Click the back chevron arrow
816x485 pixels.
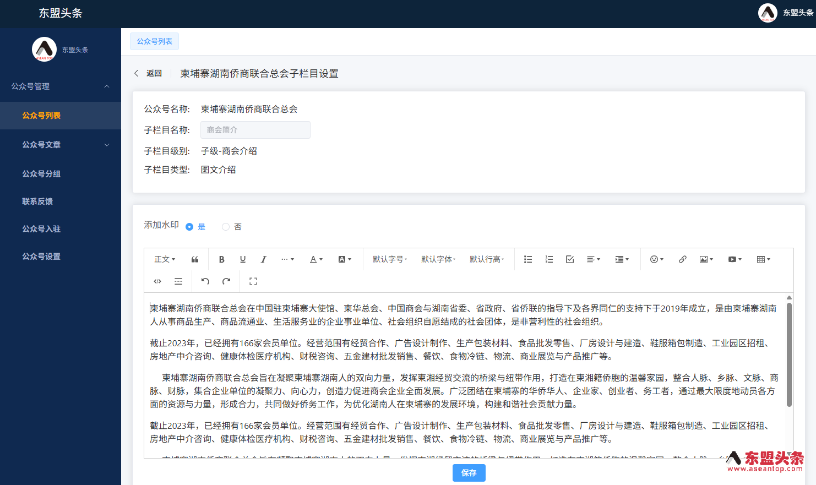point(136,73)
